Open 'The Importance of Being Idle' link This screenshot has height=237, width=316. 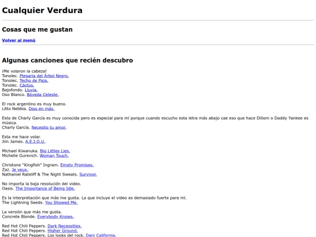click(x=45, y=188)
